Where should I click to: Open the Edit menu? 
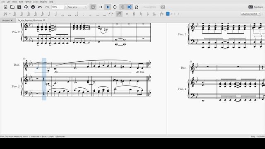tap(8, 2)
